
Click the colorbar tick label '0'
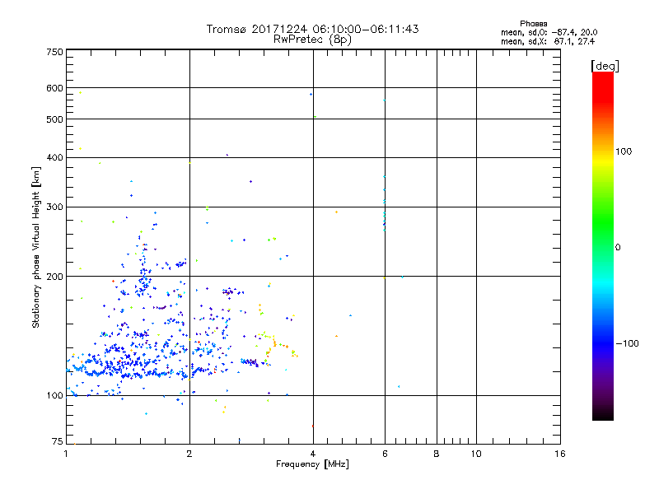click(618, 248)
